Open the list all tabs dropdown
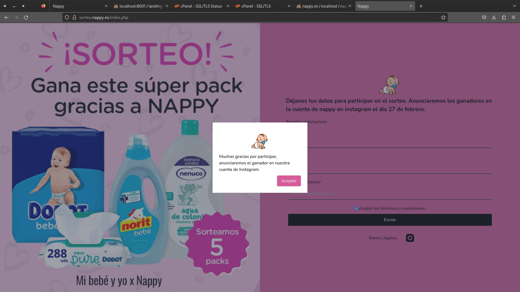520x292 pixels. [514, 6]
